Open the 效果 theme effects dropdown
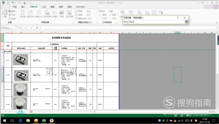The image size is (219, 124). (13, 18)
